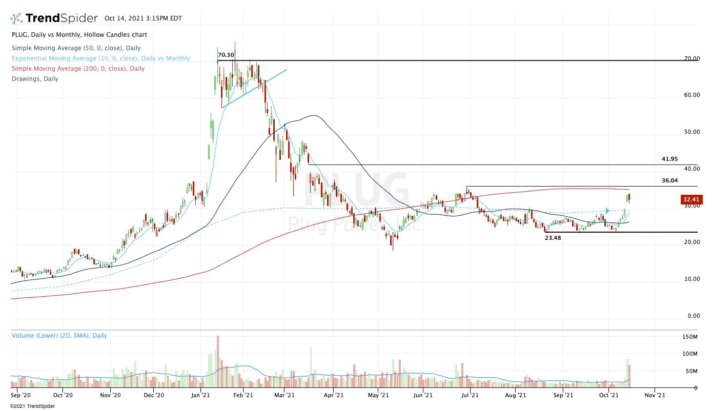Click the 10.00 price axis label

coord(691,279)
